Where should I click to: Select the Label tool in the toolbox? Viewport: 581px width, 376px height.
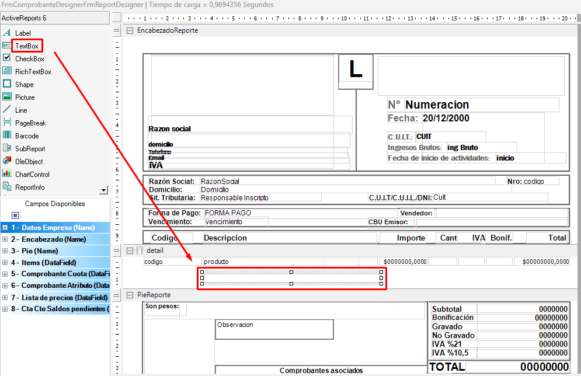pos(23,33)
